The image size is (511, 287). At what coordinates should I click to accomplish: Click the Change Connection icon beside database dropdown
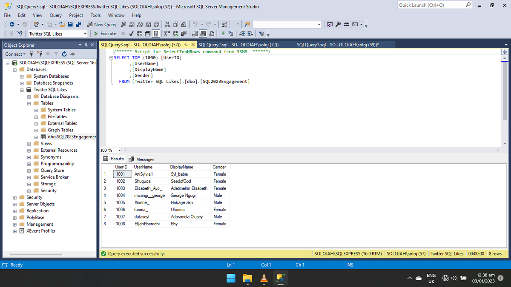20,34
